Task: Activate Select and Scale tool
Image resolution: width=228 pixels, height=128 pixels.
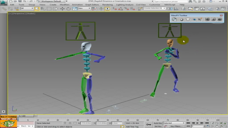Action: coord(74,9)
